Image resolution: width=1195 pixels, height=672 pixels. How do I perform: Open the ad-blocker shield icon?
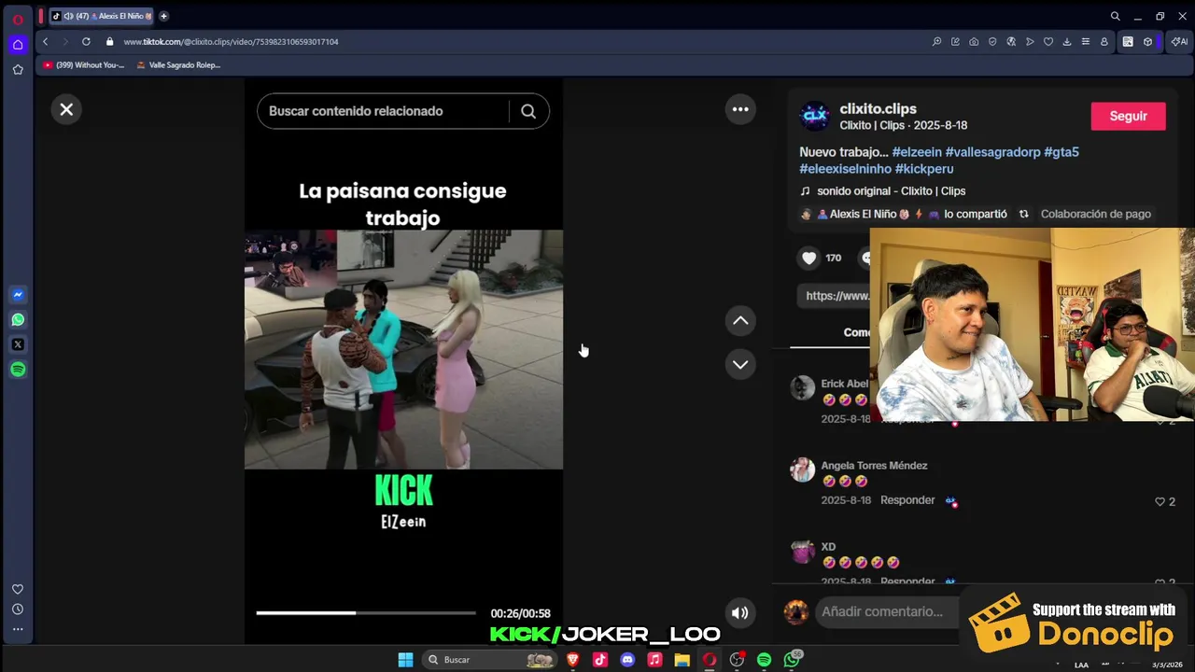[x=992, y=41]
